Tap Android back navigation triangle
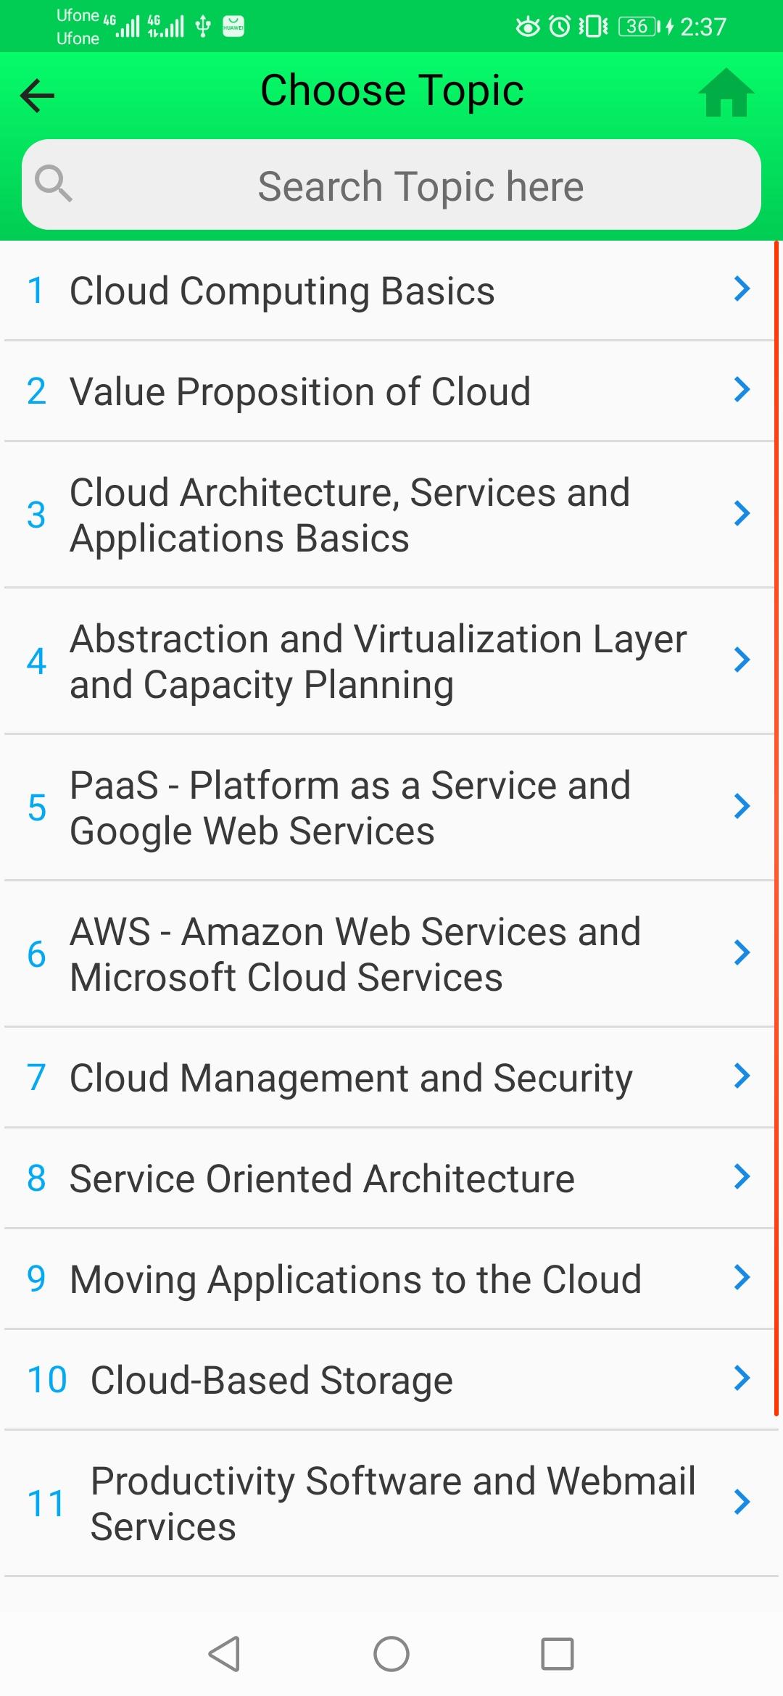This screenshot has height=1696, width=783. coord(224,1654)
